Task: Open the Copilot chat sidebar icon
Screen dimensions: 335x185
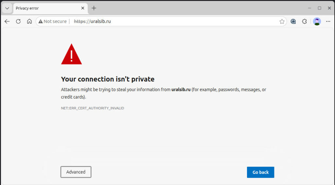Action: point(293,21)
